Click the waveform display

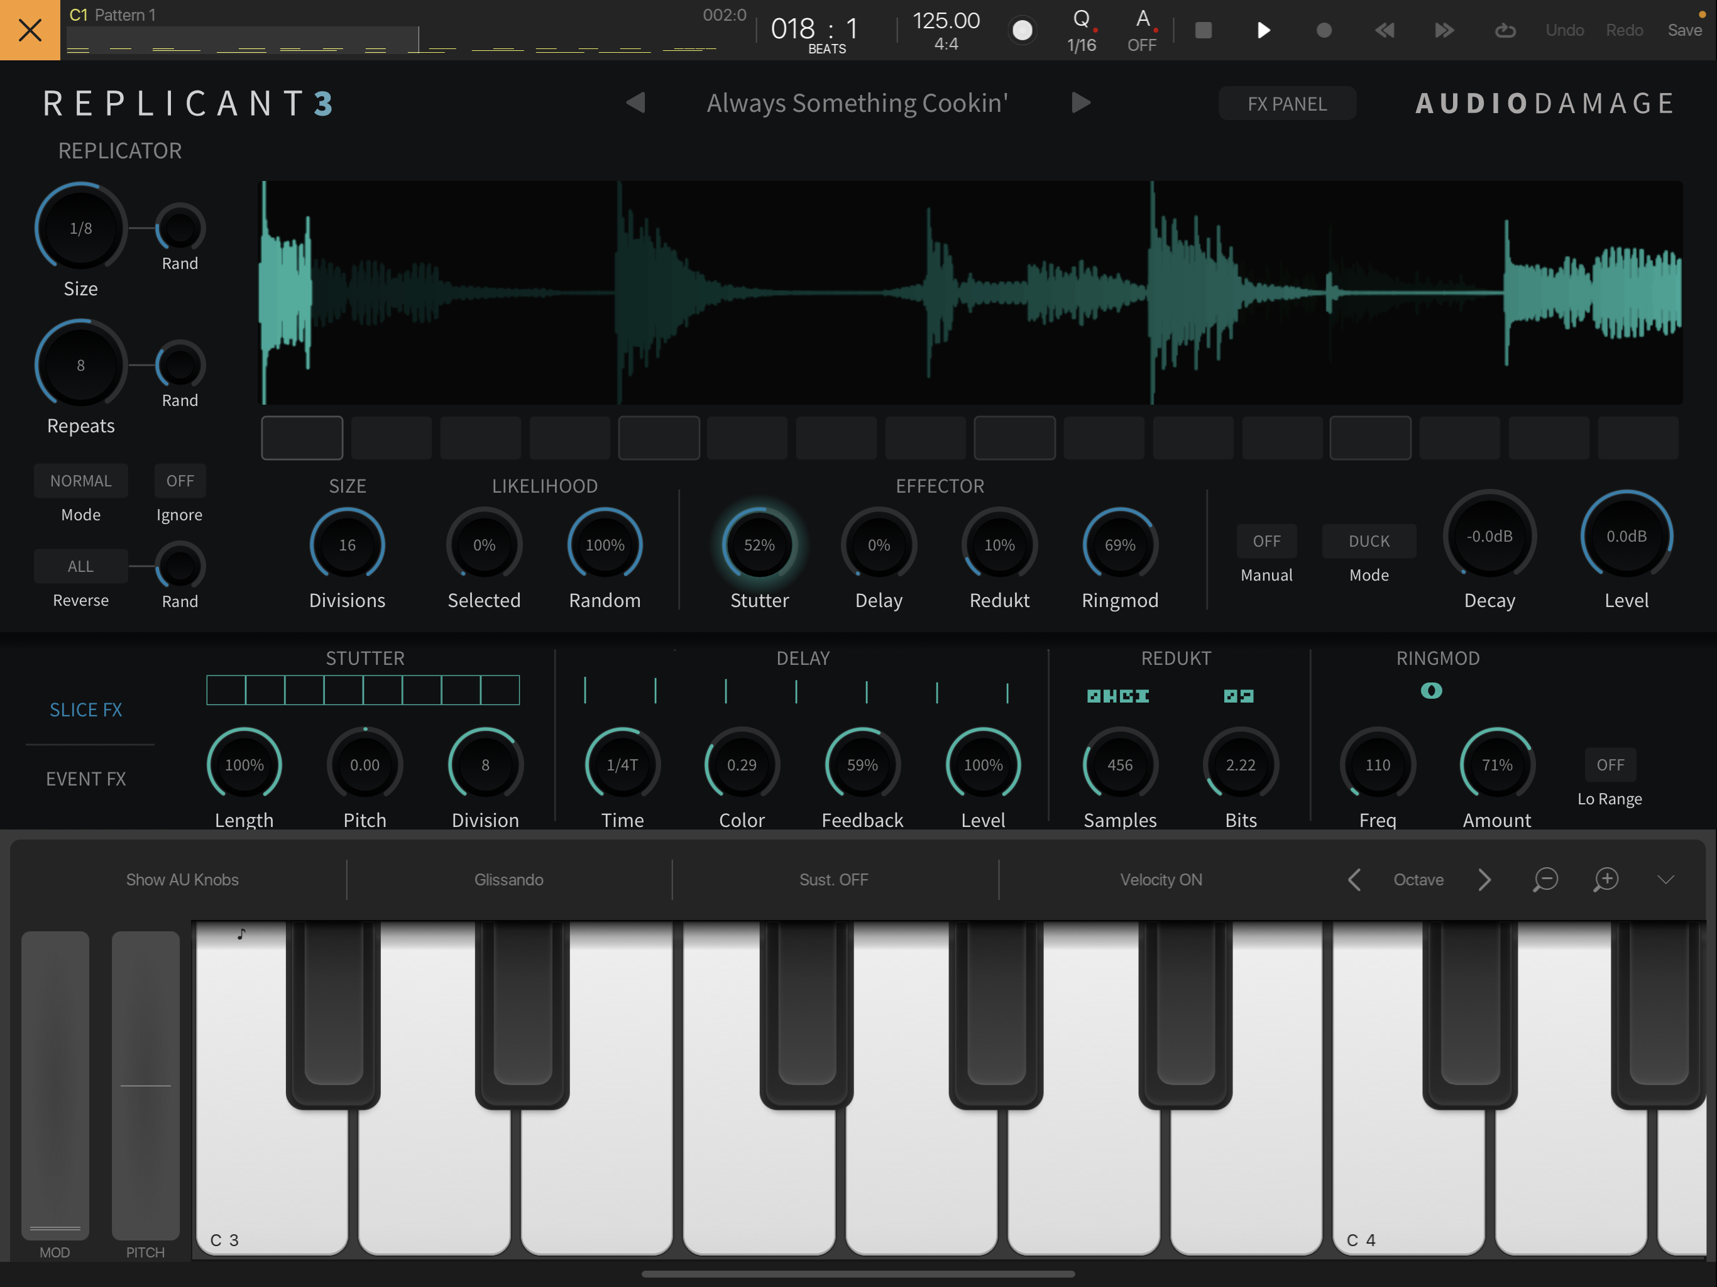coord(970,293)
